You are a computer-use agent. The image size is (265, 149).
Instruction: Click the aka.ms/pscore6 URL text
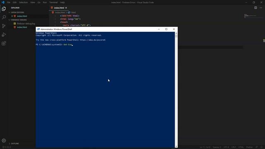pos(92,40)
